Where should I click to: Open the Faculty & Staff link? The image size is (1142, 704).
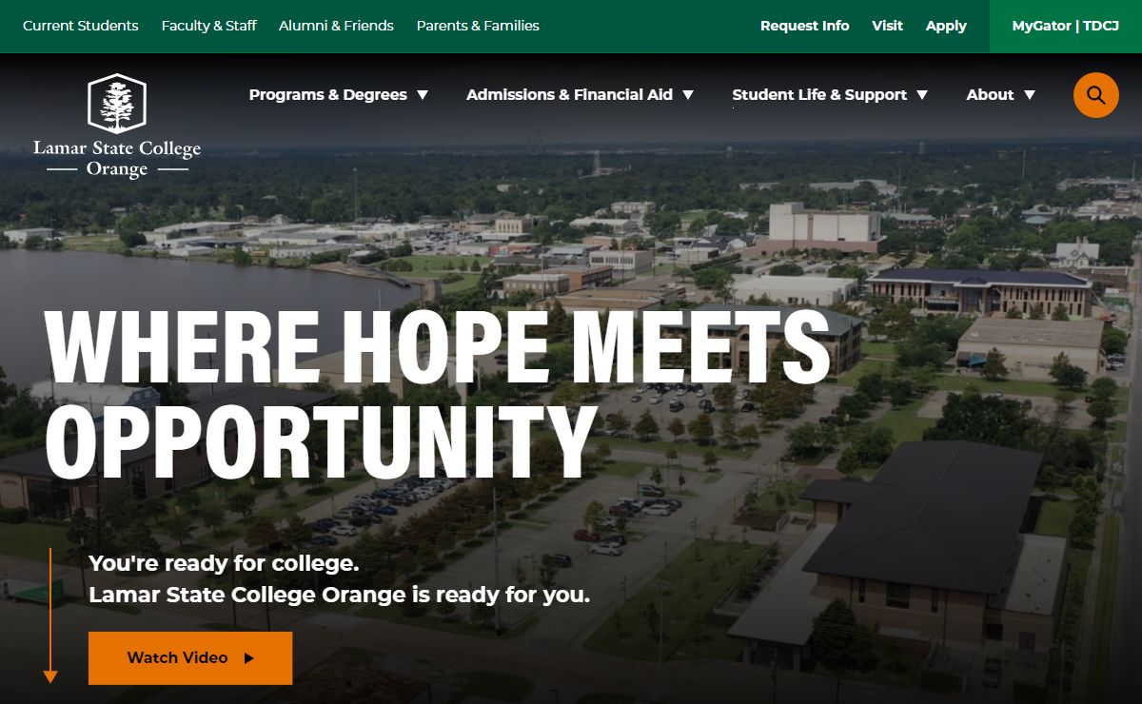pos(208,26)
